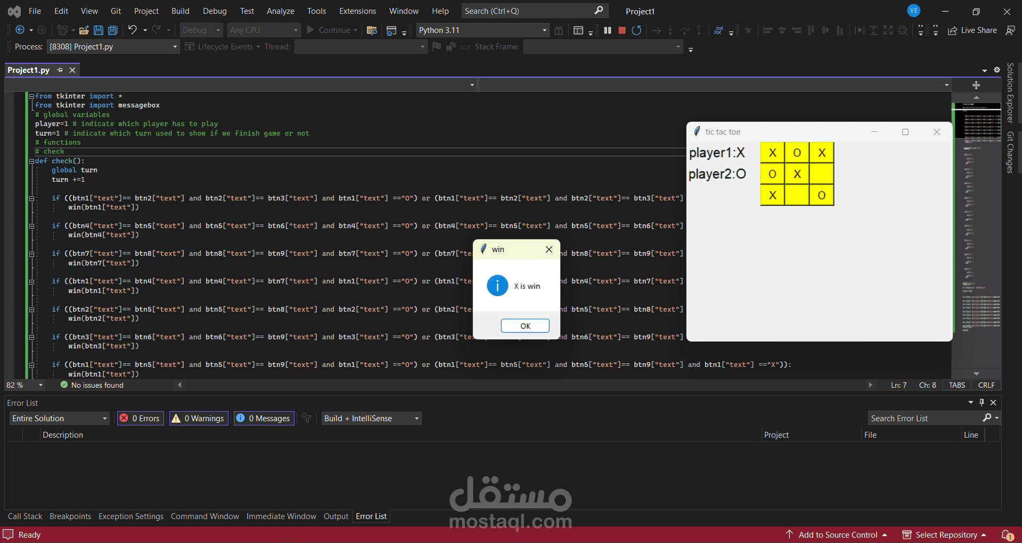Open the Analyze menu
The width and height of the screenshot is (1022, 543).
[x=281, y=11]
